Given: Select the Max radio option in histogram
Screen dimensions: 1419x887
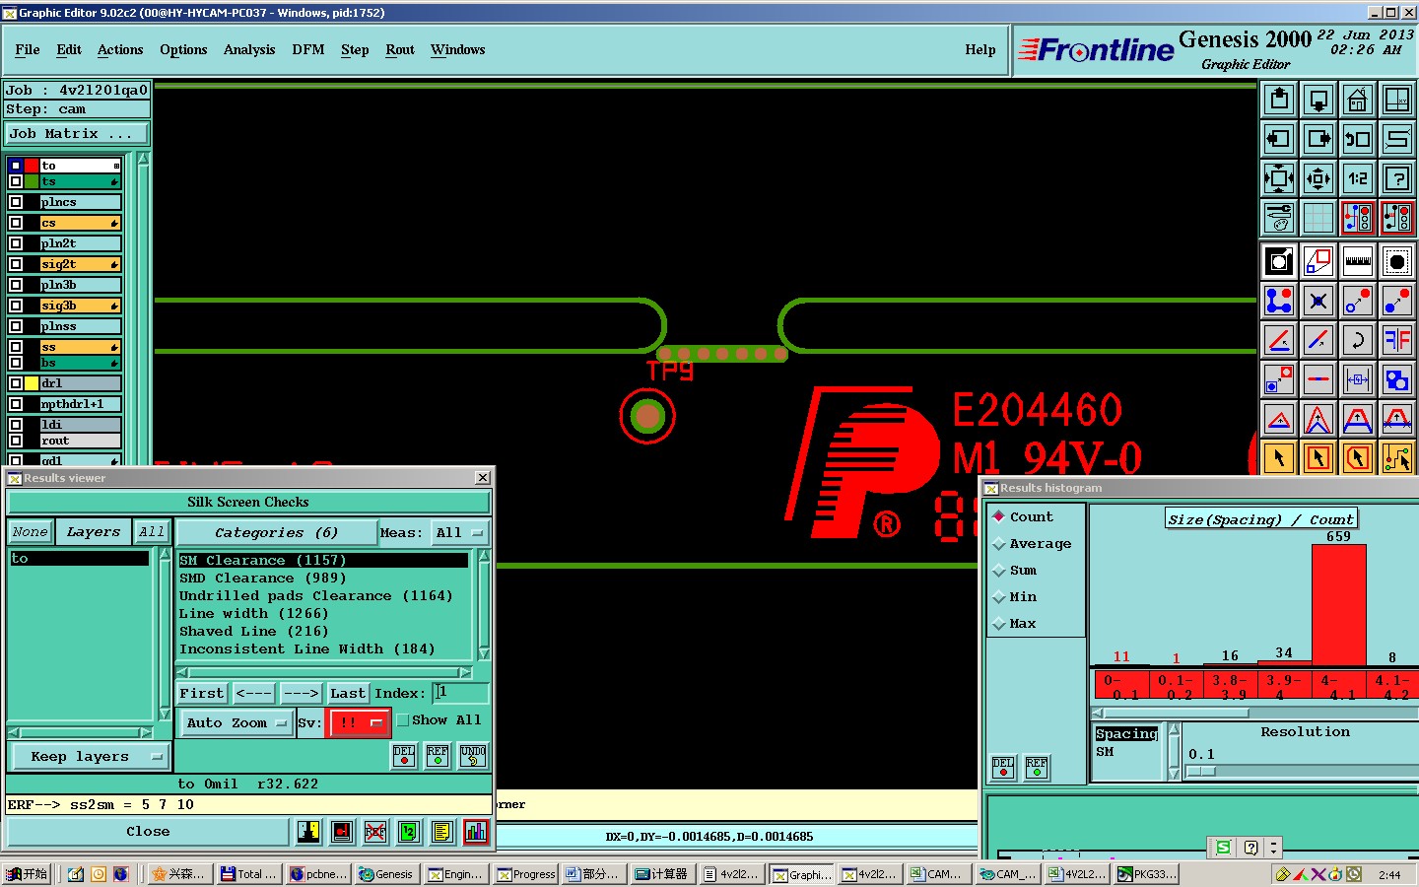Looking at the screenshot, I should click(x=999, y=624).
